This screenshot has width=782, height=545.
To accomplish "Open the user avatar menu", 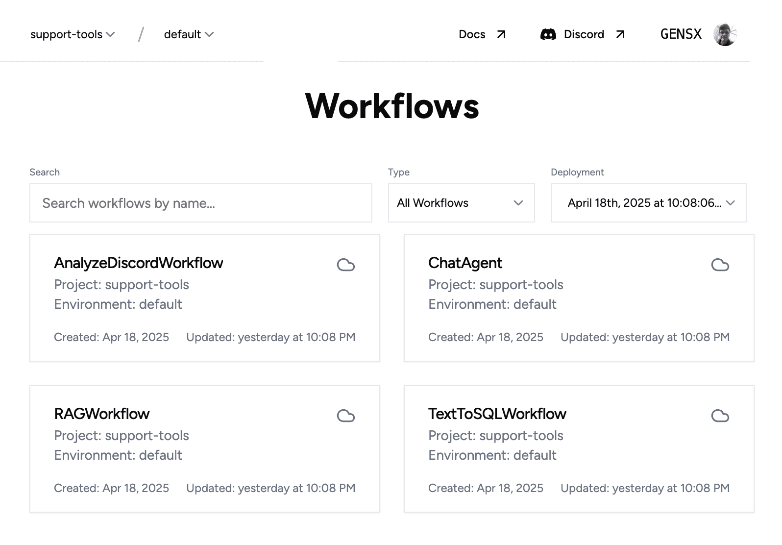I will pos(725,34).
